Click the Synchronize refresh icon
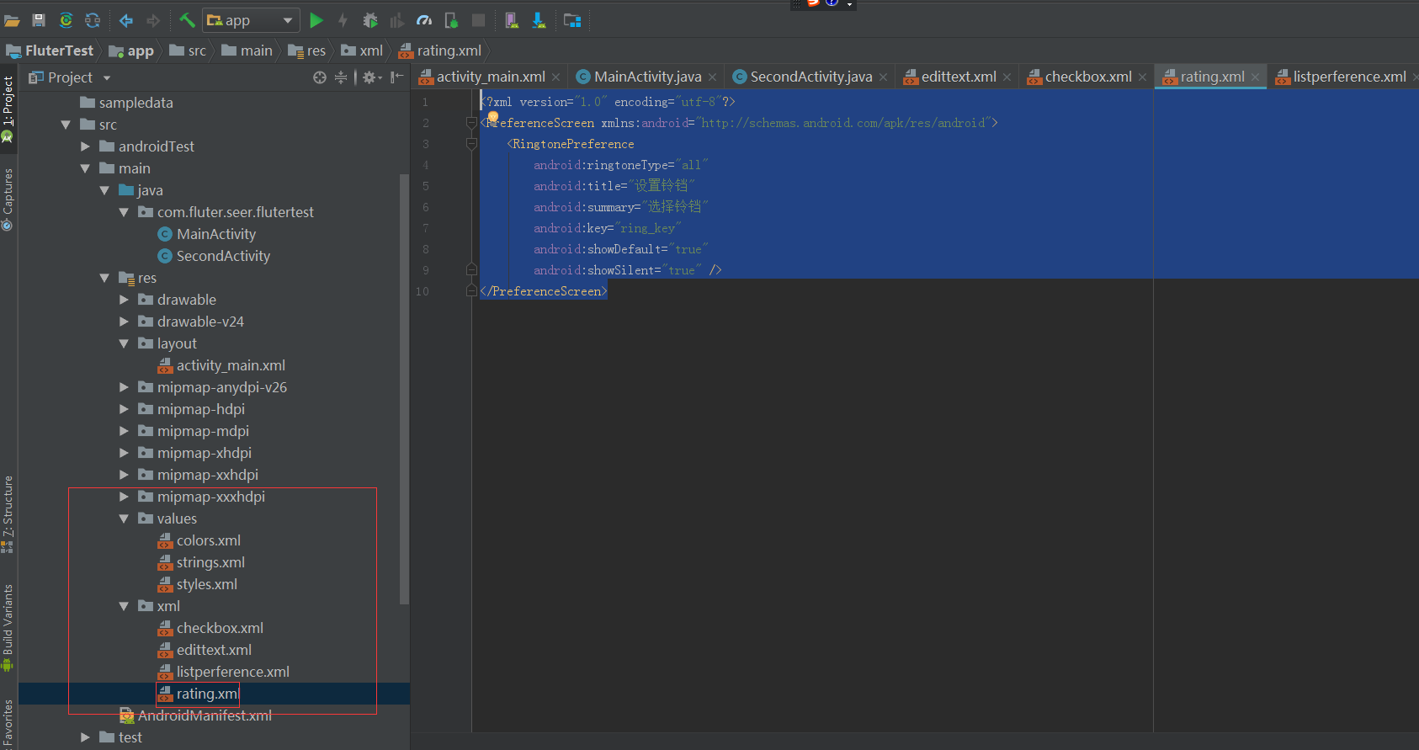1419x750 pixels. 93,20
